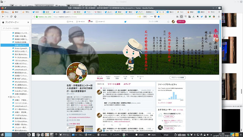Open the Shoko Egawa bookmark
The height and width of the screenshot is (137, 243).
(x=21, y=48)
